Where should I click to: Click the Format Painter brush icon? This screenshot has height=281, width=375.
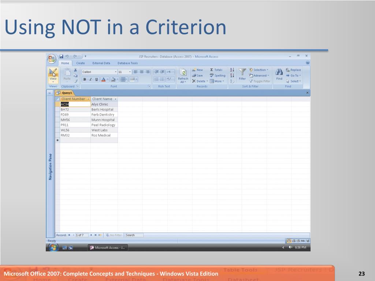click(75, 81)
